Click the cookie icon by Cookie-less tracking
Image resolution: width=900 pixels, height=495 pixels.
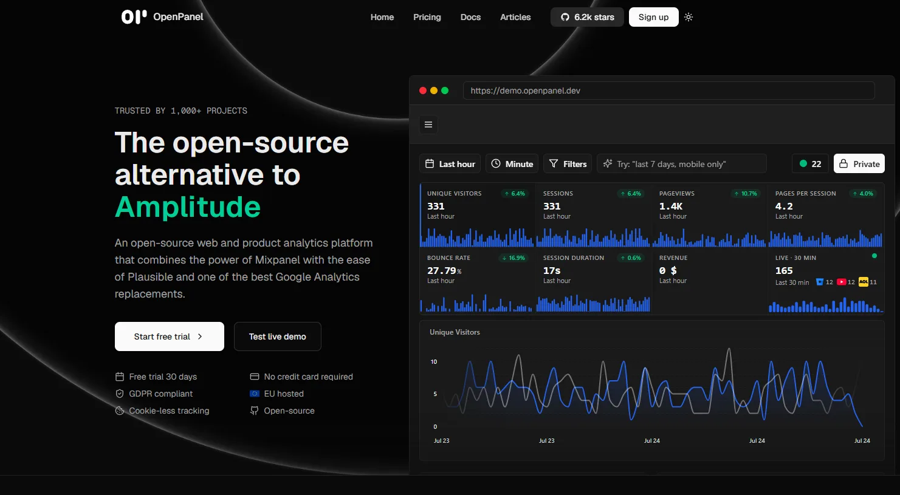[x=120, y=411]
